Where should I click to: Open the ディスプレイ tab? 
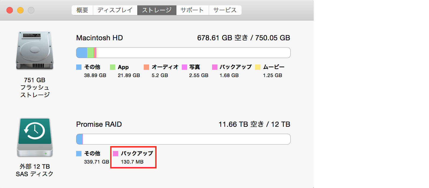point(115,10)
